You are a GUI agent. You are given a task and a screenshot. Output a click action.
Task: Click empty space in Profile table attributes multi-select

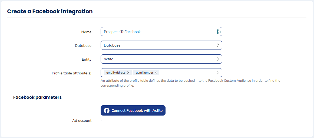pos(187,73)
